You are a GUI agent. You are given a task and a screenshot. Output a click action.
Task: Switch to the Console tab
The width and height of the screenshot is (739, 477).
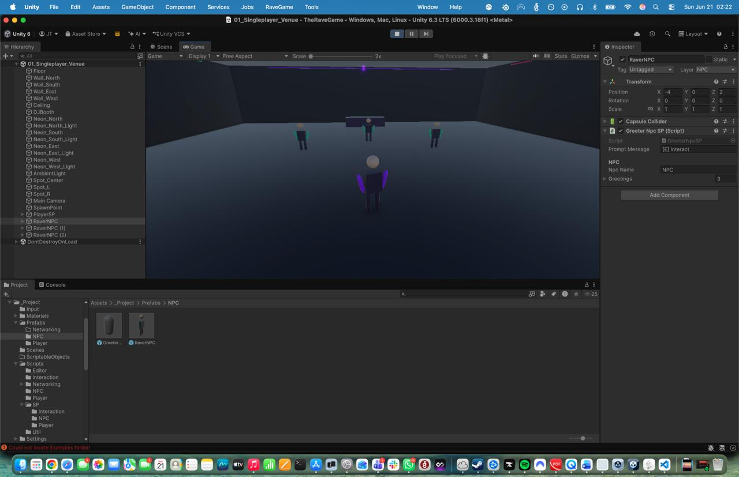coord(52,285)
